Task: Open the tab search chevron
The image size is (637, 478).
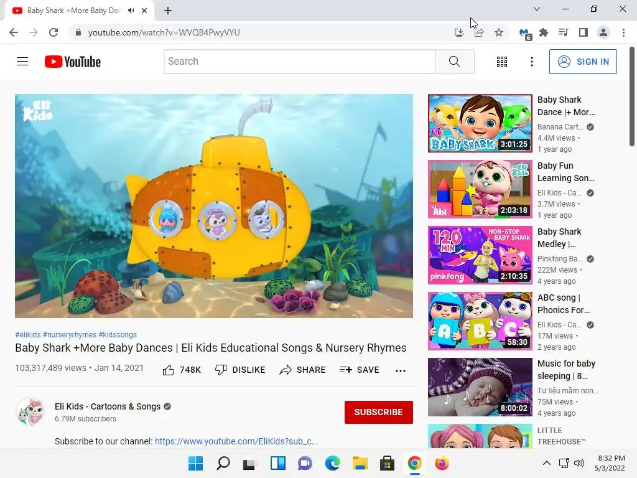Action: 537,9
